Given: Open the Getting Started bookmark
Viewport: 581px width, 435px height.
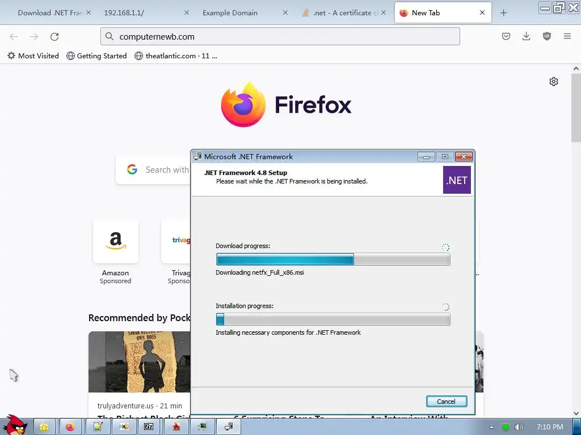Looking at the screenshot, I should tap(96, 56).
